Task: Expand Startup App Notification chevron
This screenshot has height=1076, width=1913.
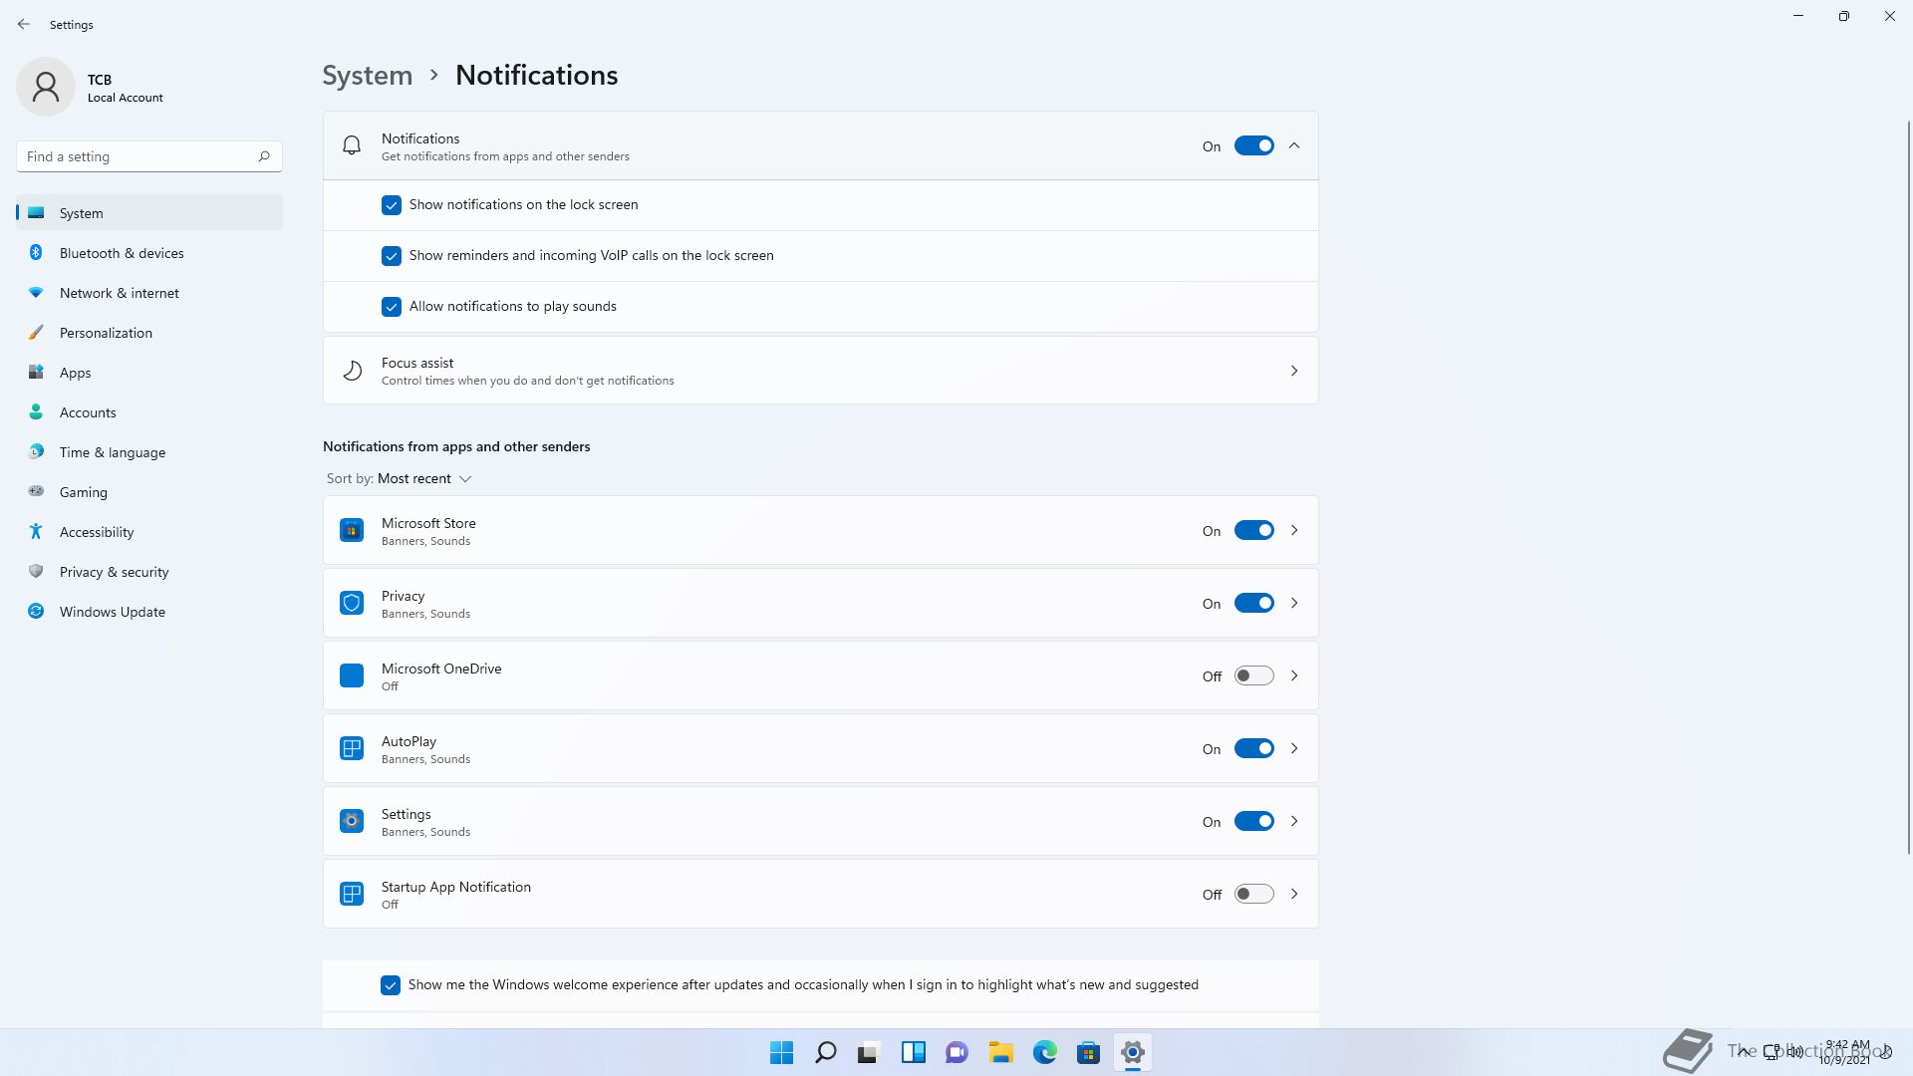Action: click(x=1294, y=894)
